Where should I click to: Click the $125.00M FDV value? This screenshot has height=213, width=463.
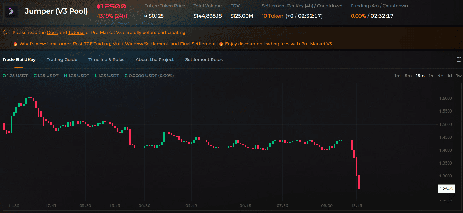(242, 16)
